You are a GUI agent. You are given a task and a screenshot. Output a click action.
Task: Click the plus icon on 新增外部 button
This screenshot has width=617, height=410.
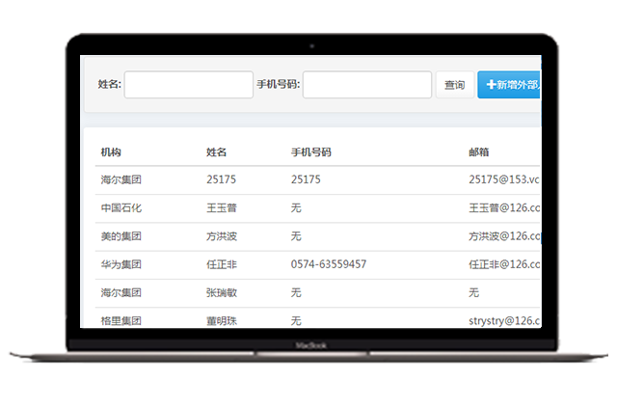(x=491, y=85)
